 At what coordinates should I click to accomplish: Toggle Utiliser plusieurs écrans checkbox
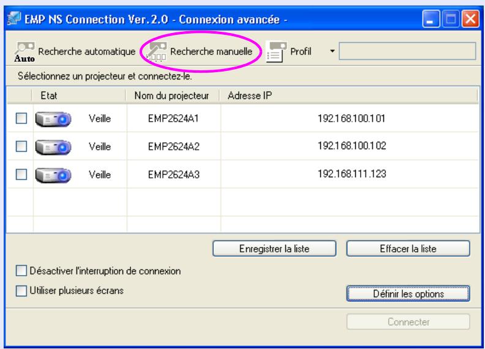pos(21,290)
